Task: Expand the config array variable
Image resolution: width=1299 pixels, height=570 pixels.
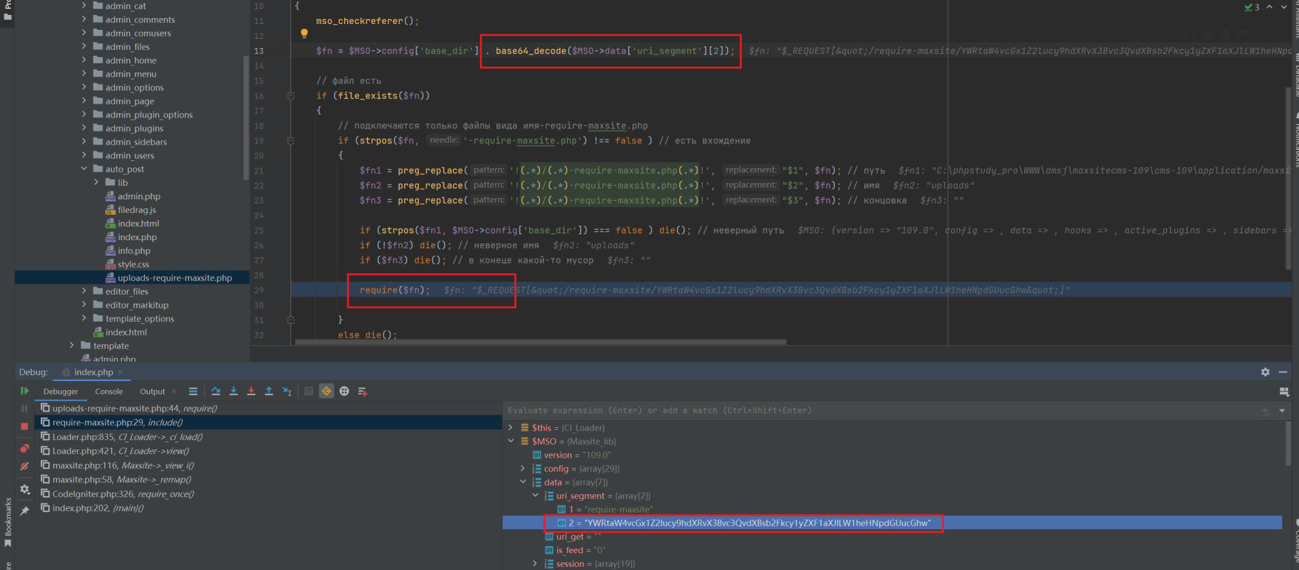Action: (x=523, y=469)
